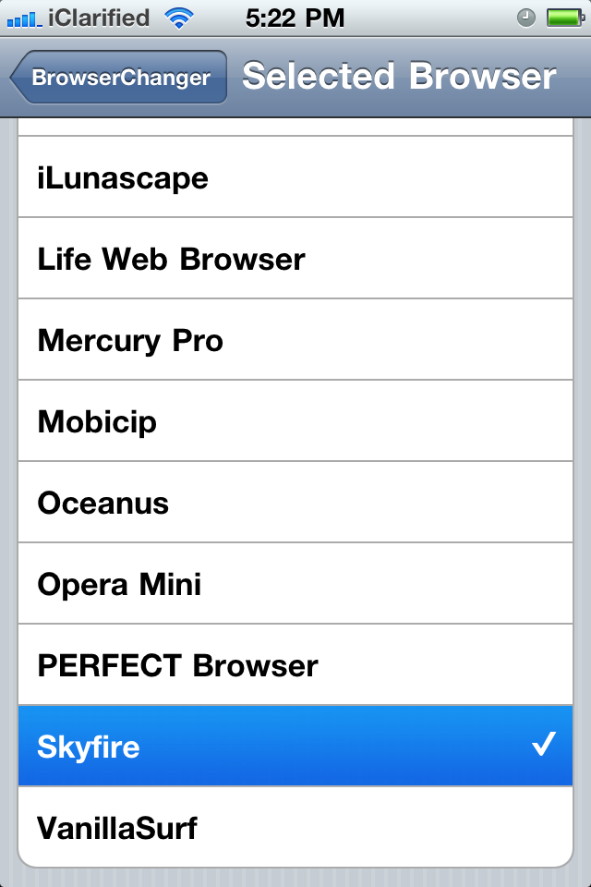Select PERFECT Browser row
Screen dimensions: 591x887
tap(295, 665)
